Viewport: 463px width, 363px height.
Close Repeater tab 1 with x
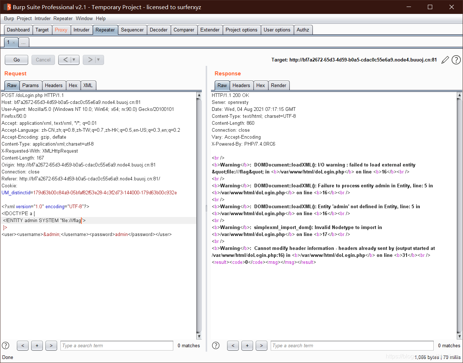pos(14,42)
